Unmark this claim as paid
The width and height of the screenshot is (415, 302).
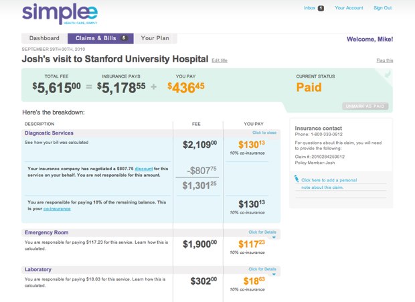[365, 106]
